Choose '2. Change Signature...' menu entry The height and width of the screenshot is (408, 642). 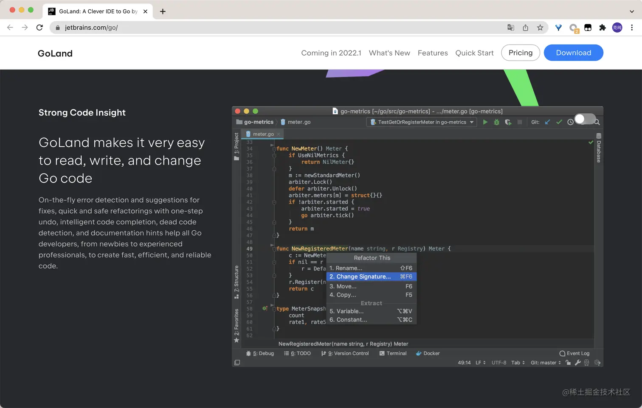coord(371,277)
